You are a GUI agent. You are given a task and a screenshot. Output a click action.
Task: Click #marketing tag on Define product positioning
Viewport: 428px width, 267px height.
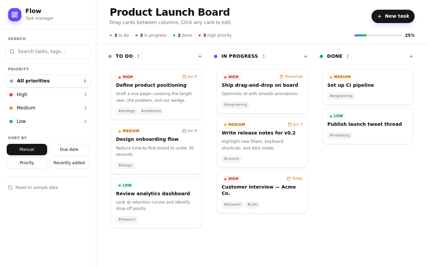point(151,111)
